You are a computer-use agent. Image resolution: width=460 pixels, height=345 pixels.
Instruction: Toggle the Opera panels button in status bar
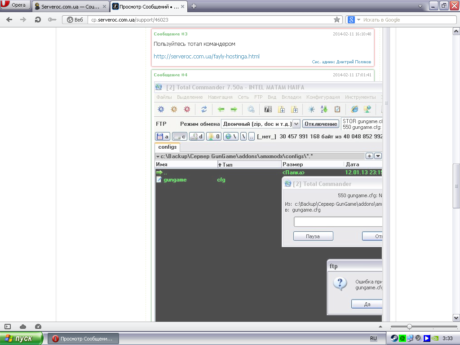[x=8, y=327]
